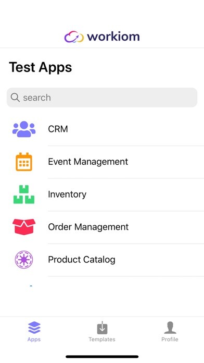Open the Order Management app

coord(102,227)
